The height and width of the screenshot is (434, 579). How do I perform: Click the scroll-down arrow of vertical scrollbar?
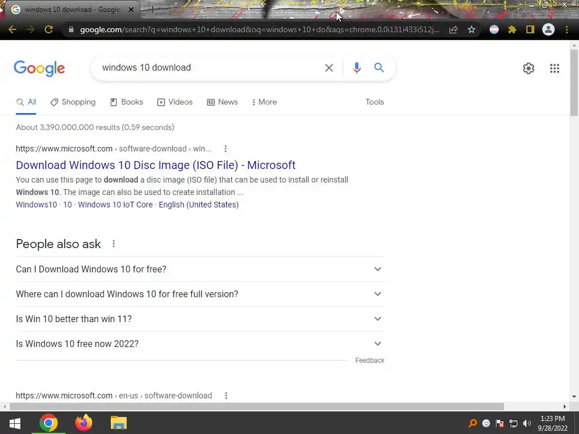(x=574, y=397)
